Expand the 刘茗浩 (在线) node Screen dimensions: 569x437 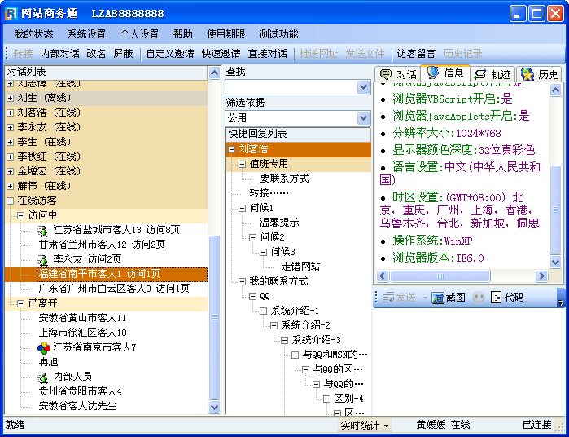[10, 113]
